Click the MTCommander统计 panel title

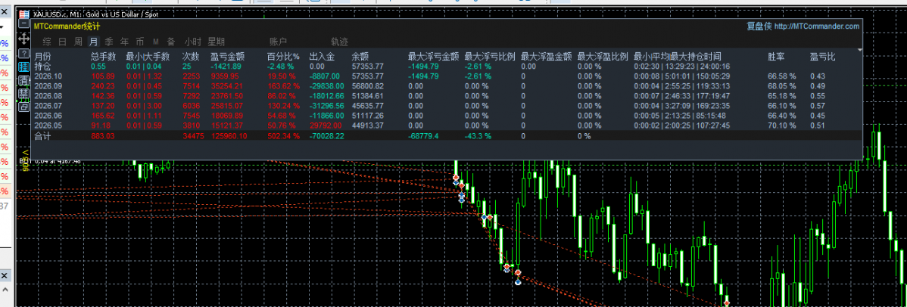pyautogui.click(x=67, y=26)
